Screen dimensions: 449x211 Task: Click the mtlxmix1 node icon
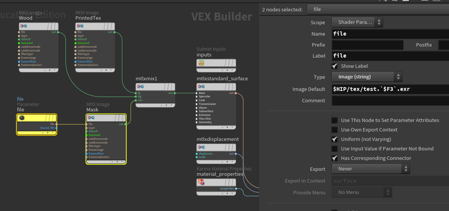(140, 87)
